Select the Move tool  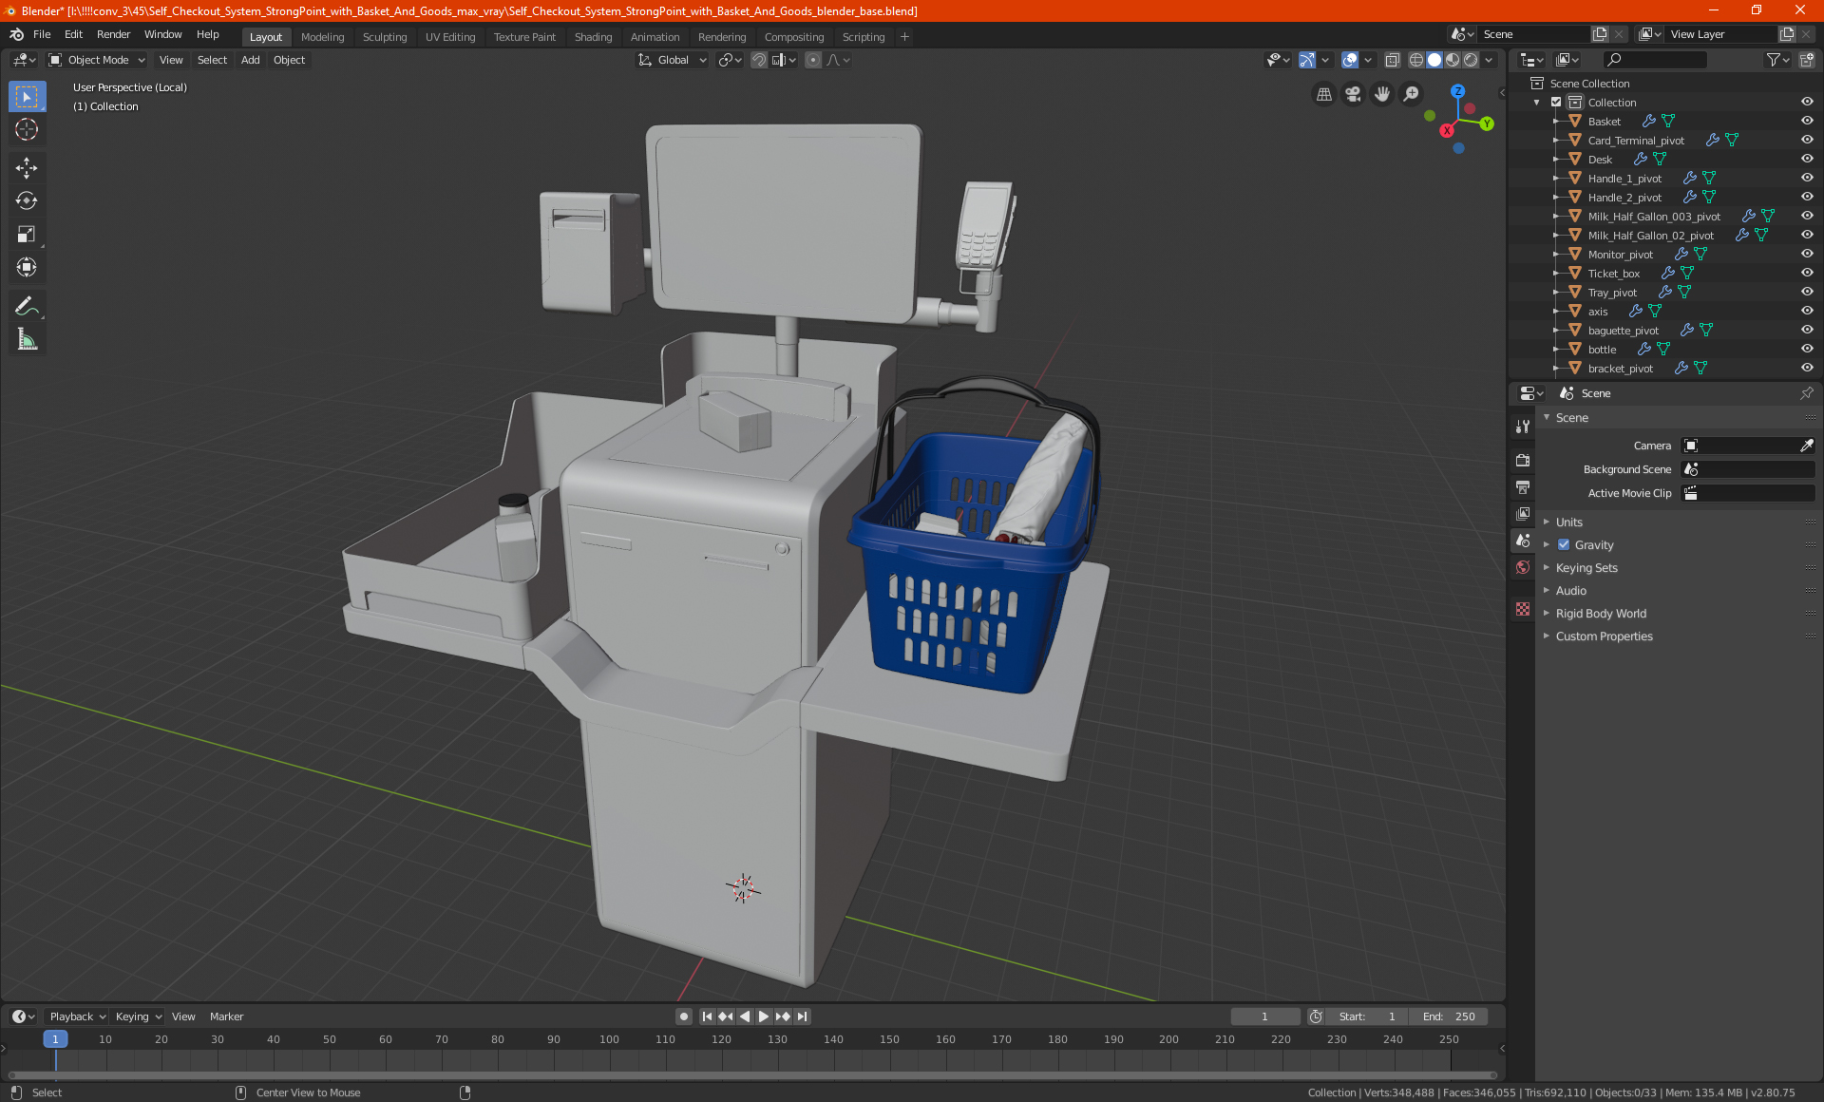click(27, 168)
